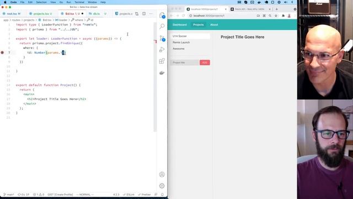Click ESLint in the status bar
The image size is (353, 199).
pyautogui.click(x=129, y=195)
